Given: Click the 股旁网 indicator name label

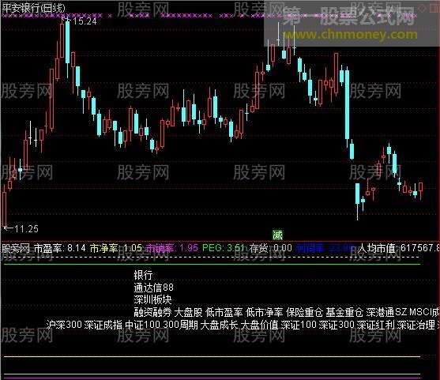Looking at the screenshot, I should (x=16, y=248).
